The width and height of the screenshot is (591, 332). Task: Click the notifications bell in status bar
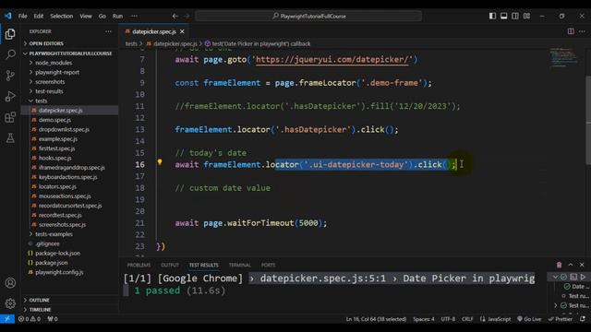point(583,319)
